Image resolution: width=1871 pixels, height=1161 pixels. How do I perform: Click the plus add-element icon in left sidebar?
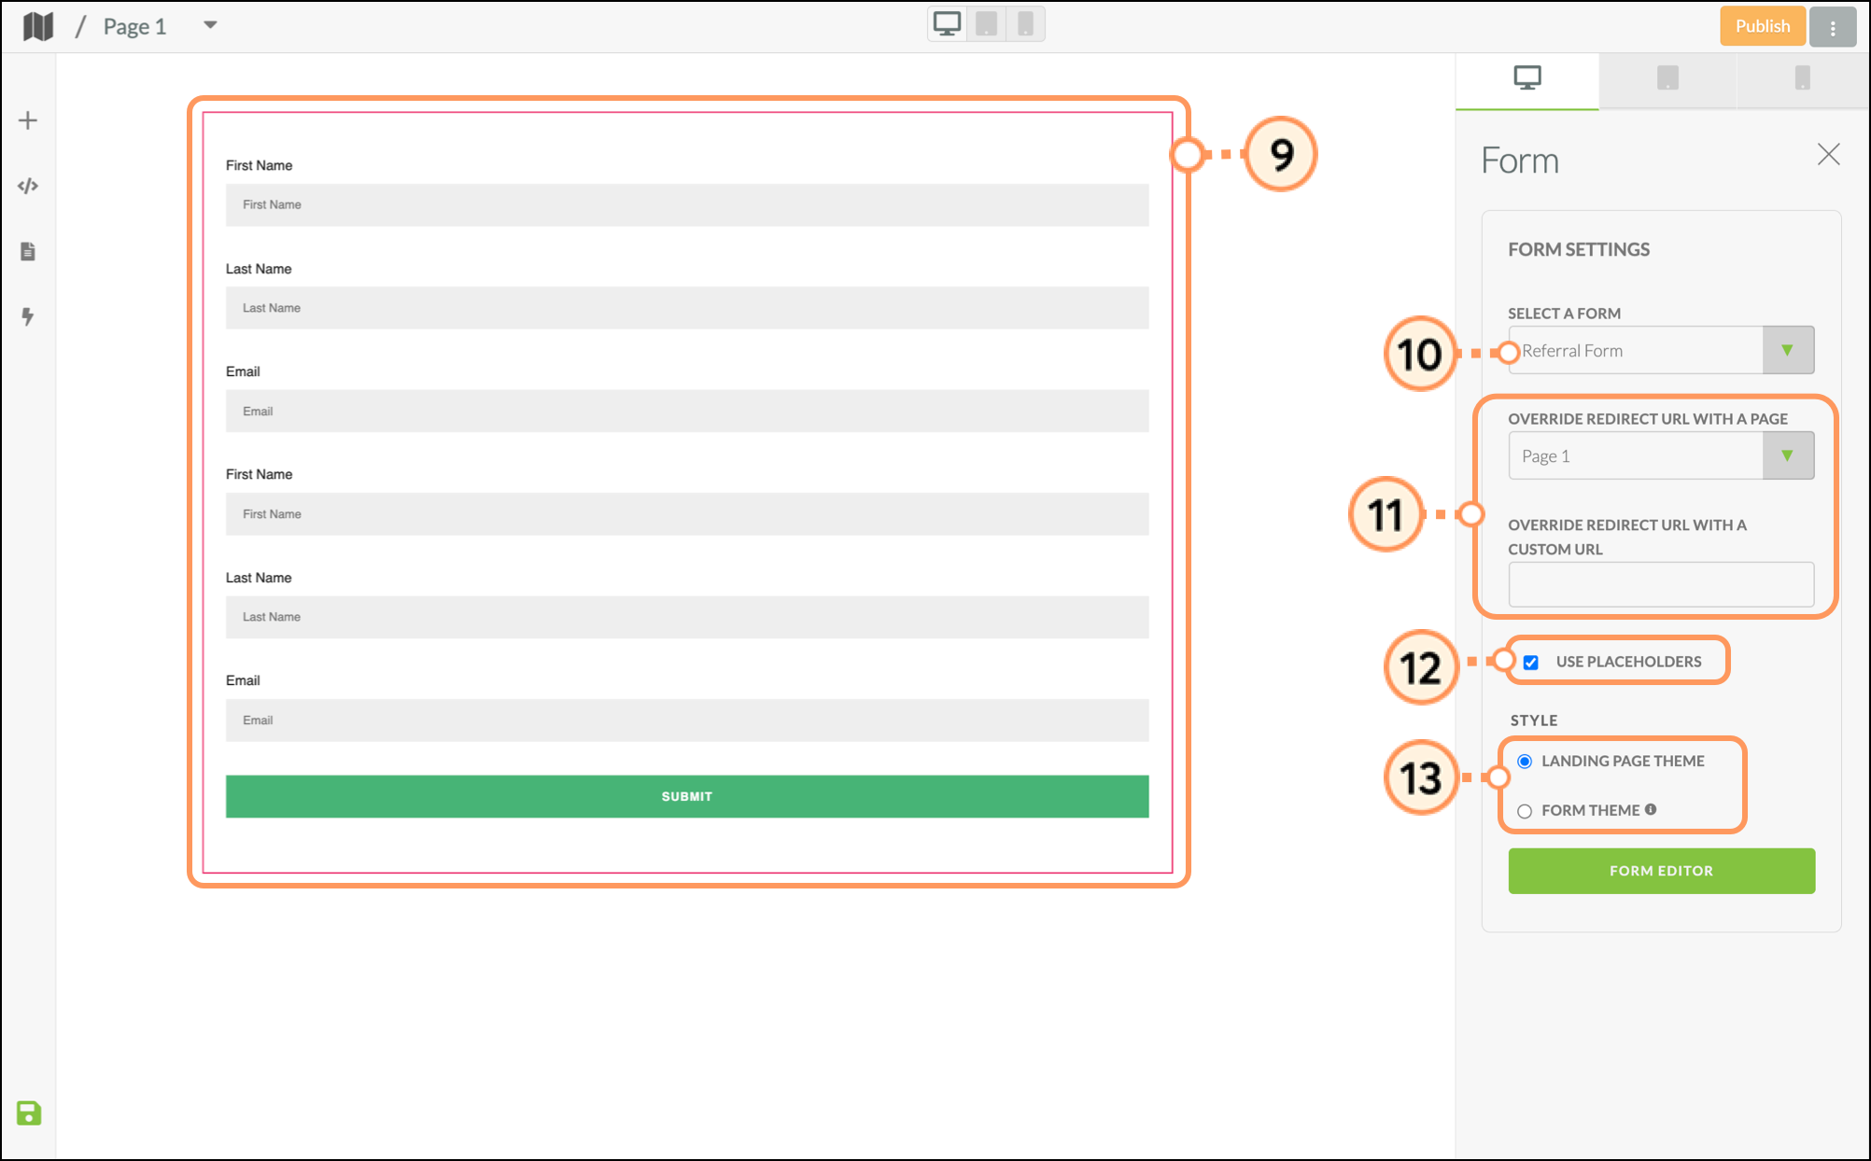tap(28, 120)
